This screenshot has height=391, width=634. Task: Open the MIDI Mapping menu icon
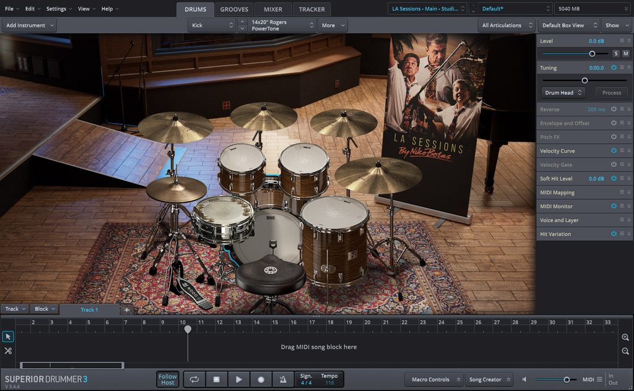622,192
